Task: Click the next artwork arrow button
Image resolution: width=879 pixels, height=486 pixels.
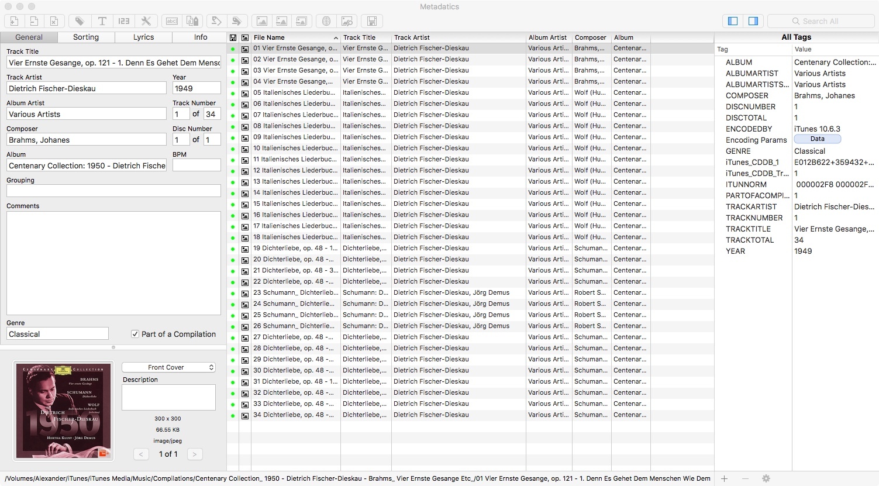Action: point(195,454)
